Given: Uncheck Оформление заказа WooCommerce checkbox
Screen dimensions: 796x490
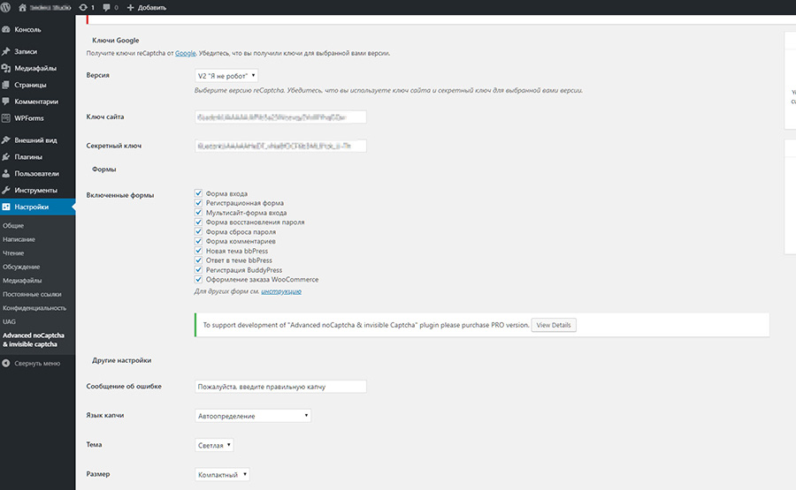Looking at the screenshot, I should tap(198, 279).
